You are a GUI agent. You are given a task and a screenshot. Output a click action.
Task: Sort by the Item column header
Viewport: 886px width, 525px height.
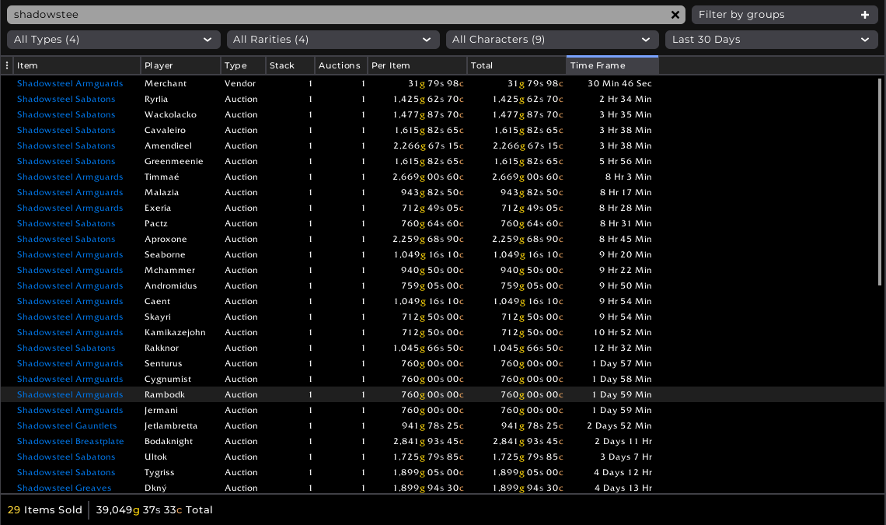click(77, 65)
